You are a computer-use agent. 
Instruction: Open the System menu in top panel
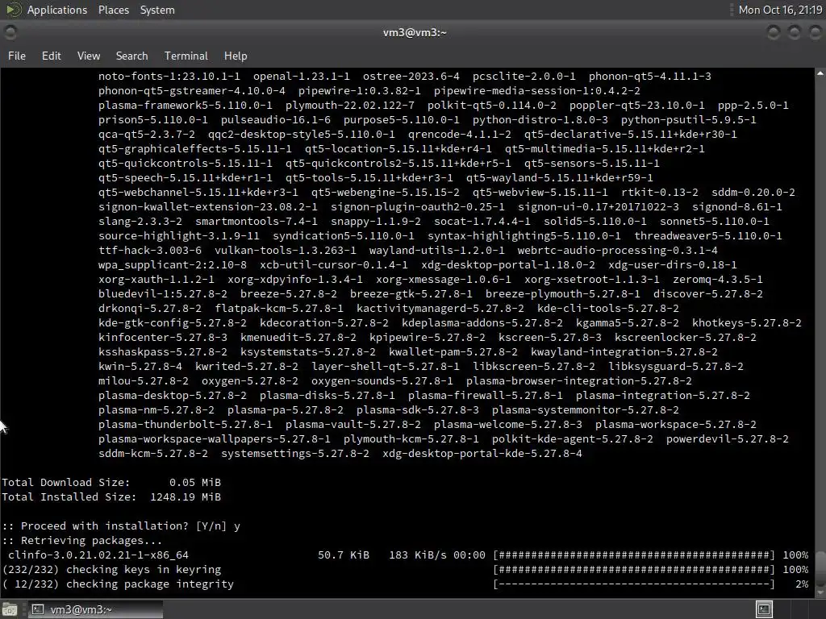click(157, 10)
